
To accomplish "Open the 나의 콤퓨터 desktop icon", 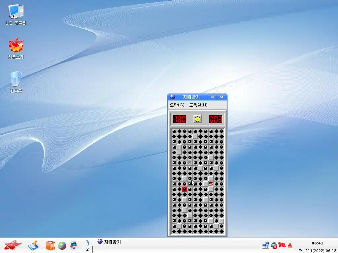I will click(16, 15).
